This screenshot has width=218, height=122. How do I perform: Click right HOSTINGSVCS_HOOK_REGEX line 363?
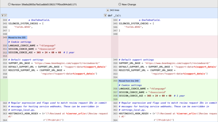pos(168,114)
